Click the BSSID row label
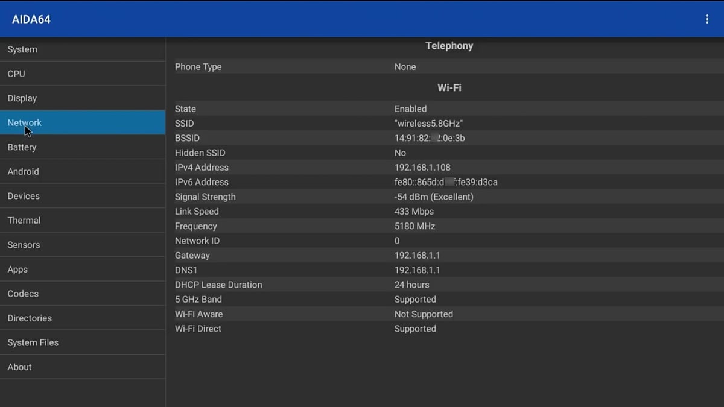Image resolution: width=724 pixels, height=407 pixels. click(x=187, y=138)
